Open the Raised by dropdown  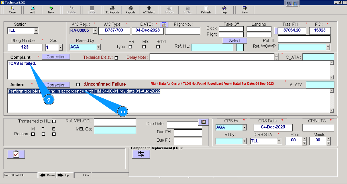98,47
